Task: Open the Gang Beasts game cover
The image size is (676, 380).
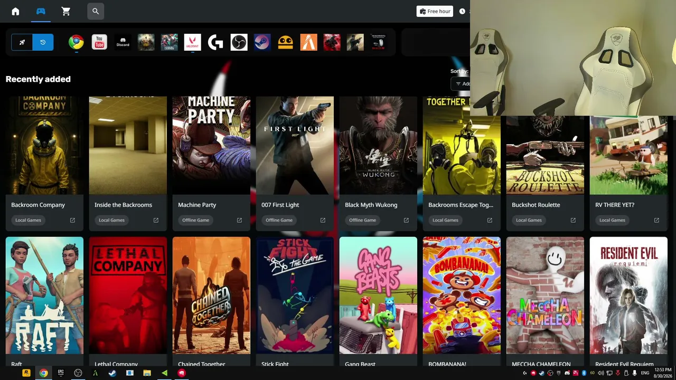Action: click(378, 296)
